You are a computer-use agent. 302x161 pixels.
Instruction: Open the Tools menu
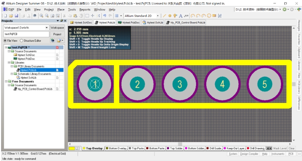(x=72, y=9)
